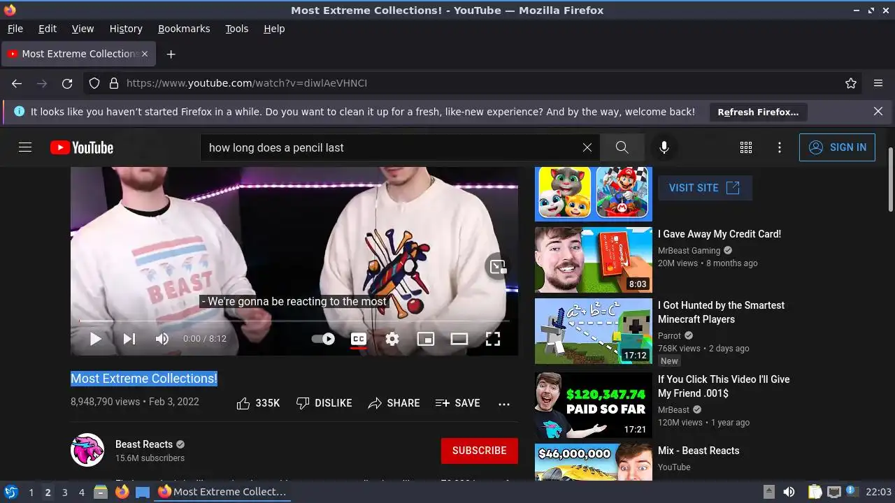The width and height of the screenshot is (895, 503).
Task: Open the Help menu
Action: click(274, 29)
